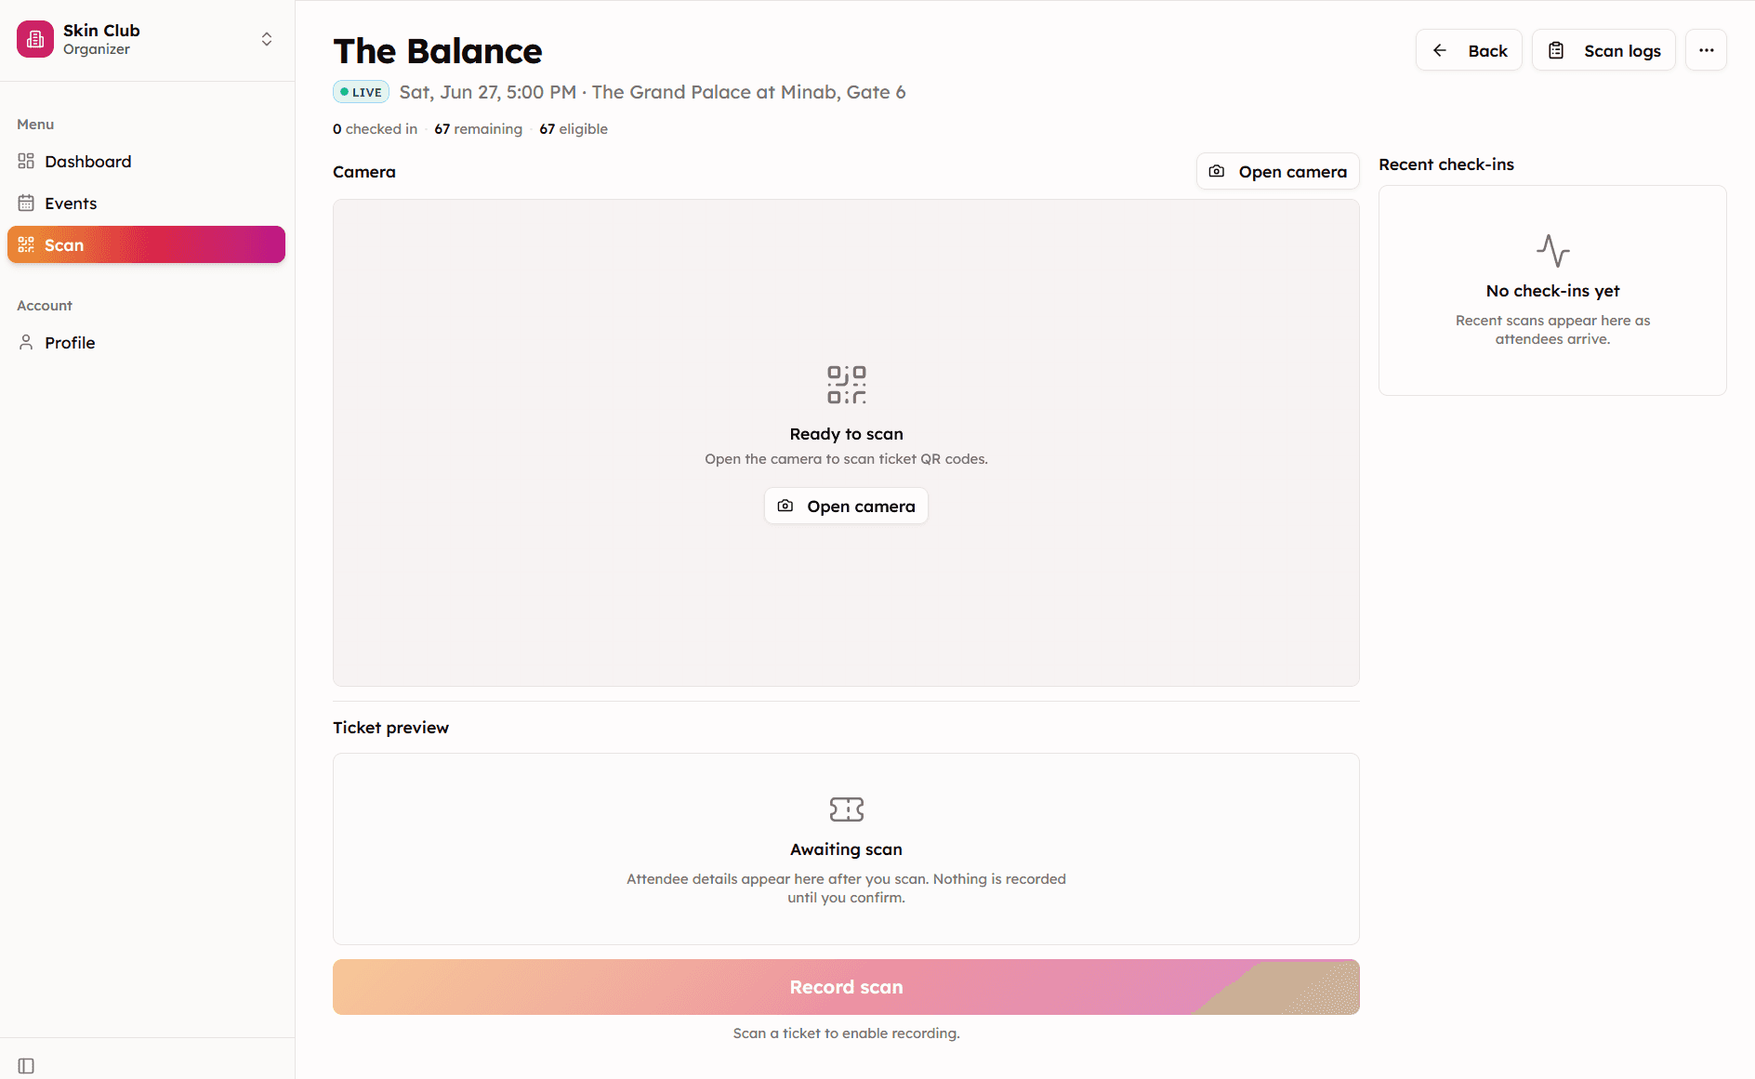
Task: Collapse the sidebar with the panel icon
Action: (26, 1066)
